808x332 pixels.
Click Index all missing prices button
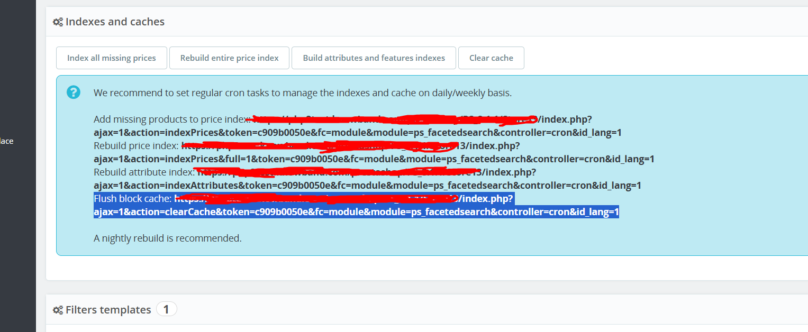point(112,58)
